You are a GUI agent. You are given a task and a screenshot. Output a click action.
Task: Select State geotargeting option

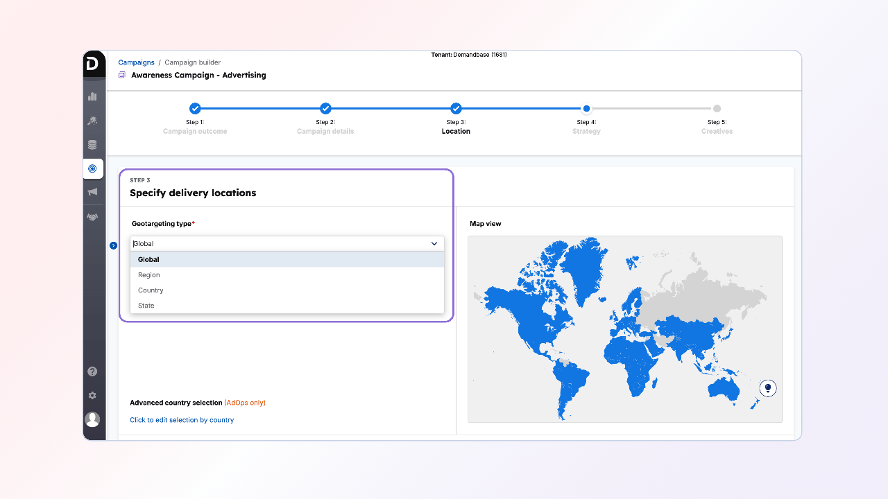pyautogui.click(x=146, y=306)
